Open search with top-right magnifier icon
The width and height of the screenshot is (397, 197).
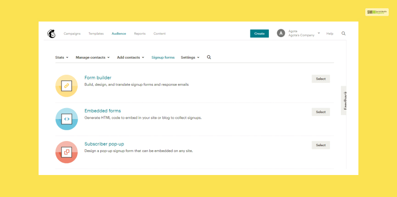344,33
